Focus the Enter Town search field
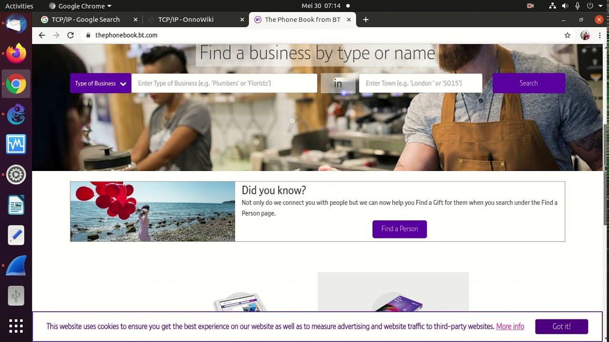The image size is (609, 342). click(421, 83)
